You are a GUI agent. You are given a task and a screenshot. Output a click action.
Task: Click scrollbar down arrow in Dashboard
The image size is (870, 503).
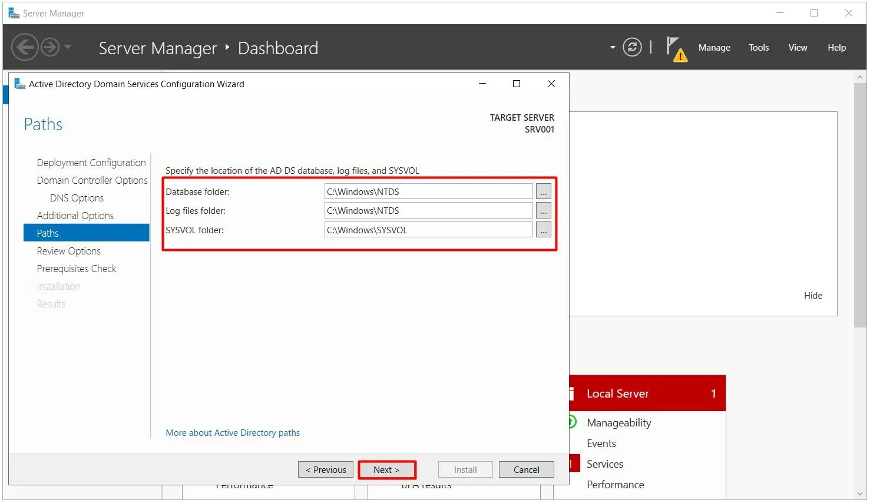(860, 494)
